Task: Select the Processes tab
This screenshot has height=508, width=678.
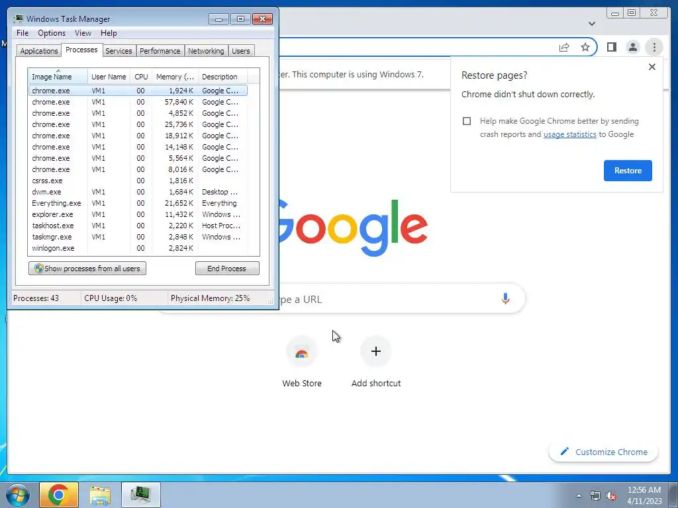Action: pyautogui.click(x=81, y=50)
